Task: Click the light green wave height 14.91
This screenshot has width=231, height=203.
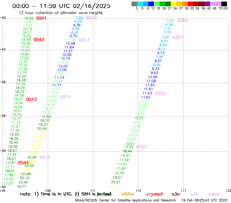Action: 53,97
